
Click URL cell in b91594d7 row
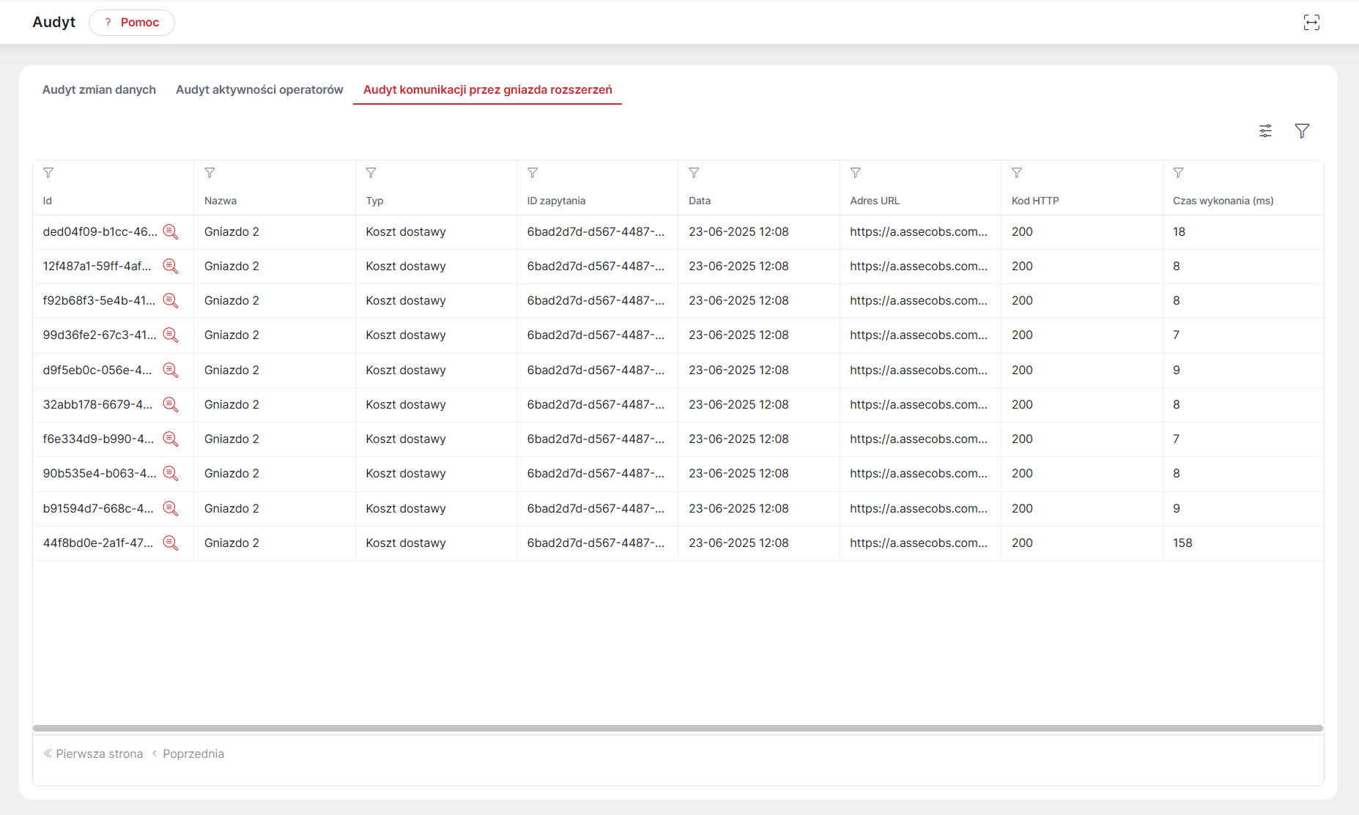pos(919,509)
